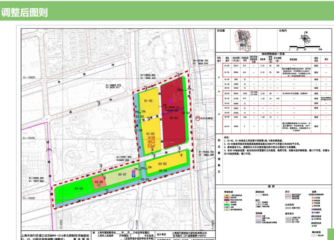Click the green plot labeled 03-03
This screenshot has width=334, height=240.
pyautogui.click(x=79, y=188)
